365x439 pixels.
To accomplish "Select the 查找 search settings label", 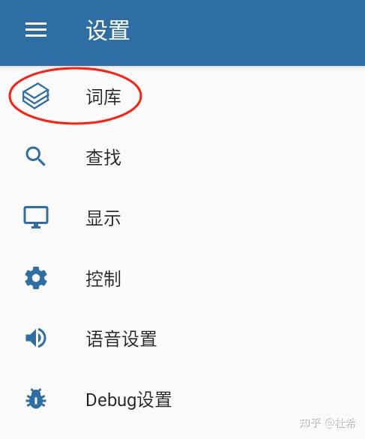I will tap(103, 157).
